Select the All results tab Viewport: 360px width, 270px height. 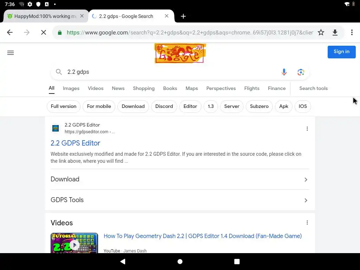pos(52,88)
